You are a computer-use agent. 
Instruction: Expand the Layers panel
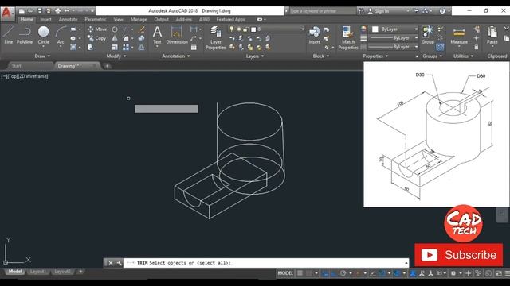click(x=255, y=56)
